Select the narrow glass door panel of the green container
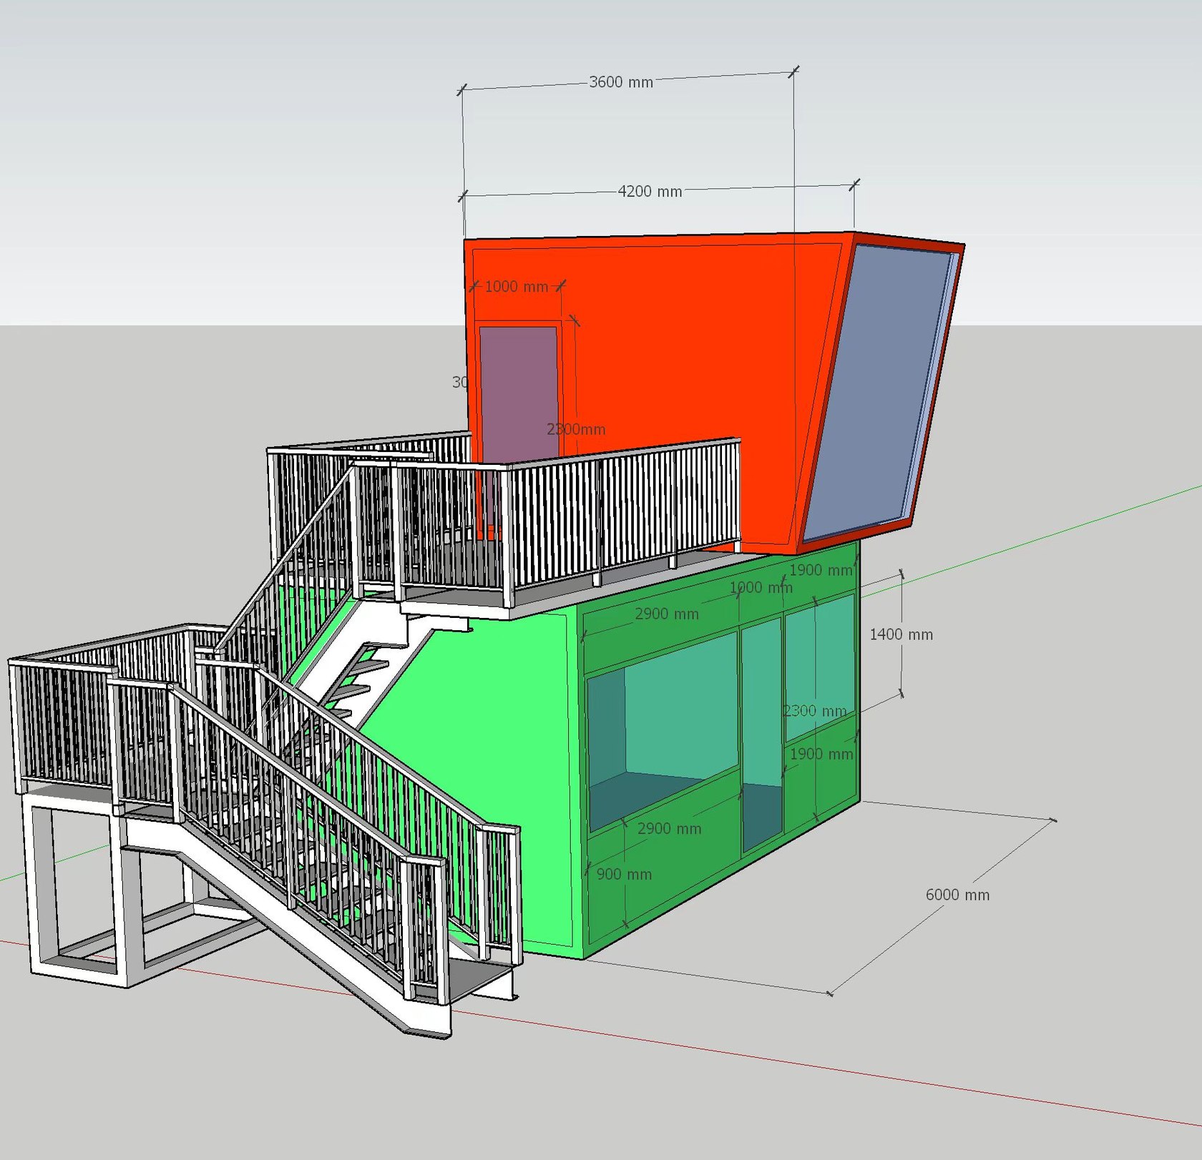This screenshot has width=1202, height=1160. point(761,734)
